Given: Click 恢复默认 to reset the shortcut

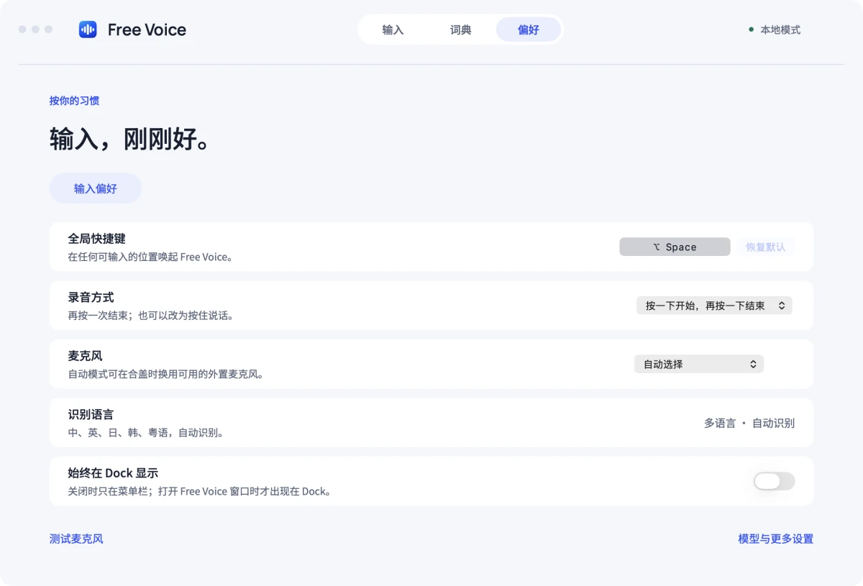Looking at the screenshot, I should click(x=765, y=247).
